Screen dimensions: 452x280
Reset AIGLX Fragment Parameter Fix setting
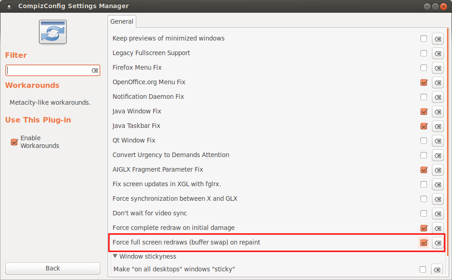point(437,170)
